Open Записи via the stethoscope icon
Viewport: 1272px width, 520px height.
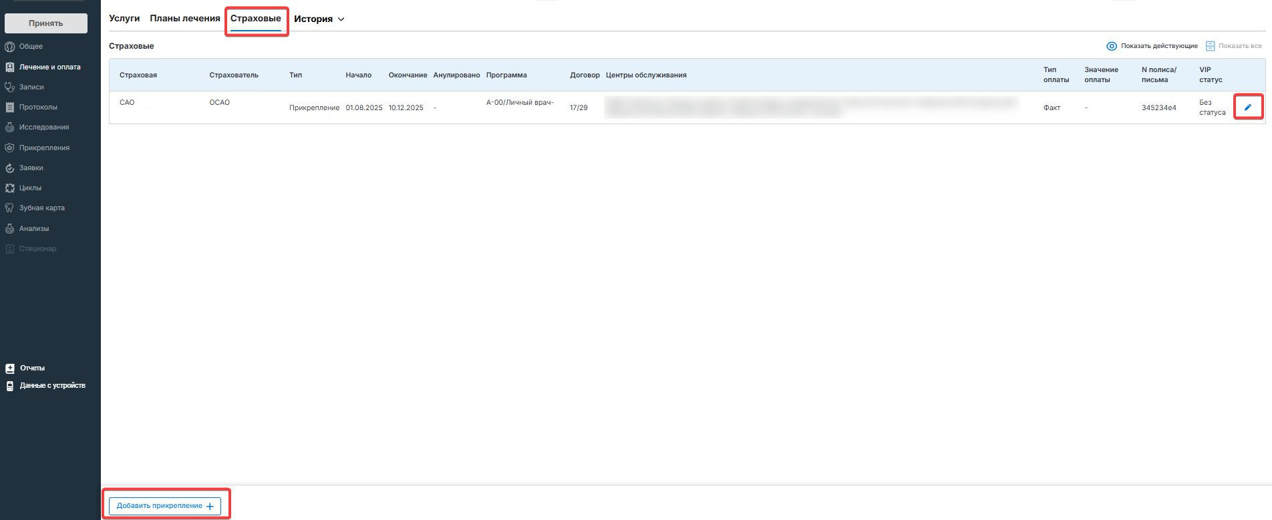9,87
